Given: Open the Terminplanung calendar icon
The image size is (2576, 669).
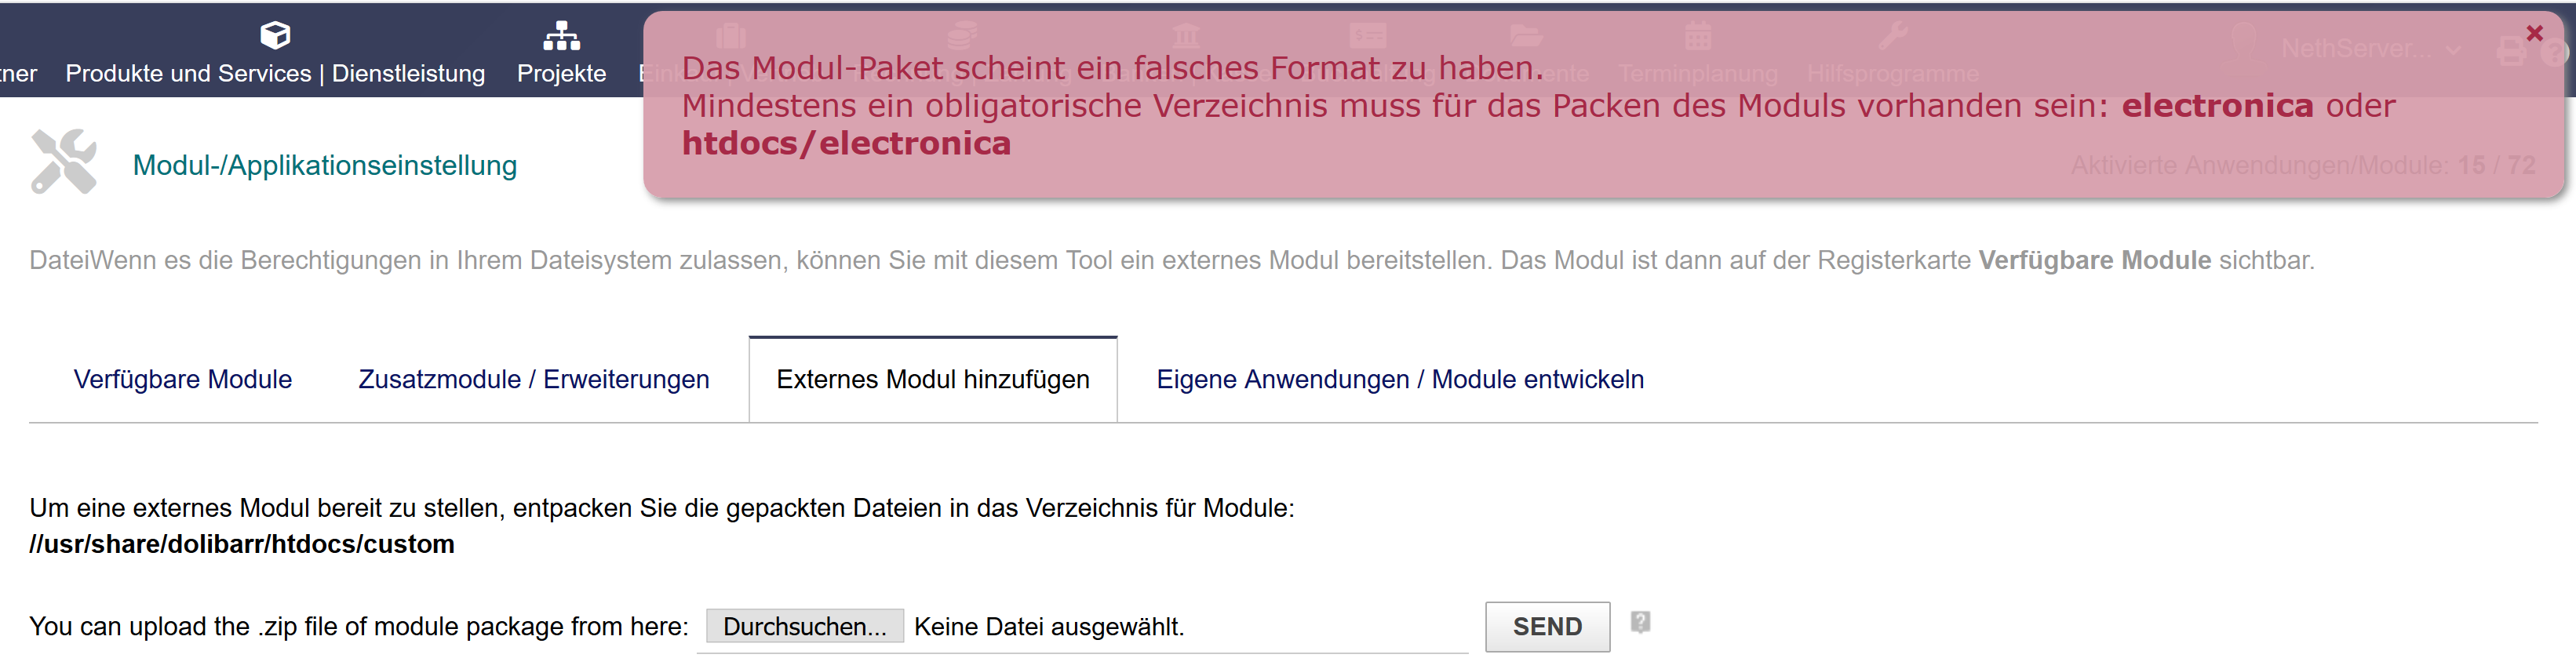Looking at the screenshot, I should 1697,37.
